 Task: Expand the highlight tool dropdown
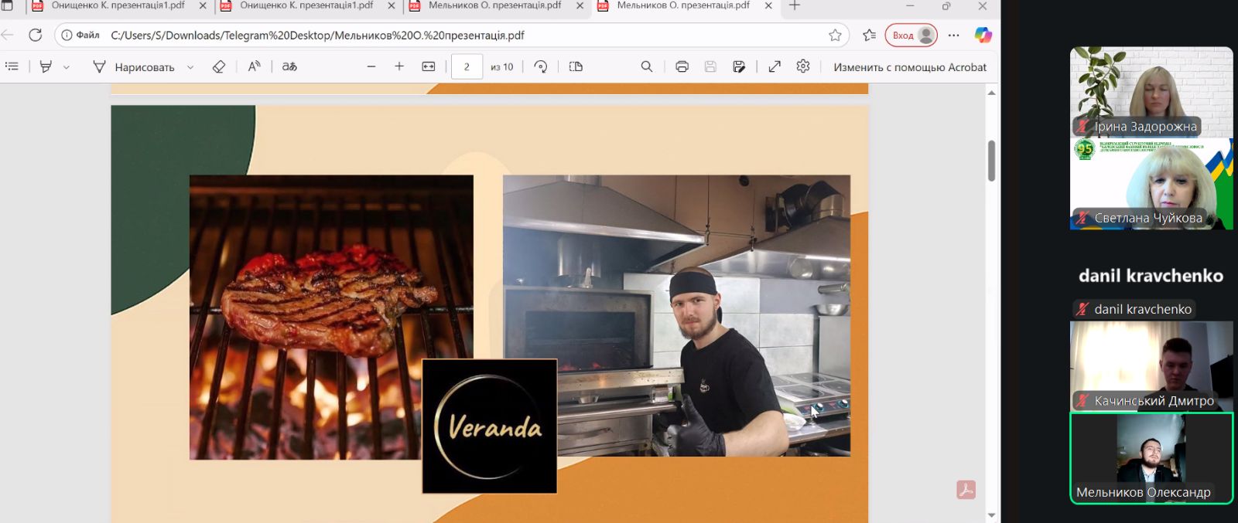pos(67,67)
